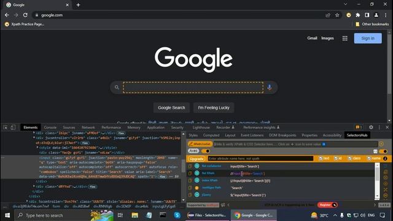Click the XPath/cssSel type dropdown button

(200, 144)
